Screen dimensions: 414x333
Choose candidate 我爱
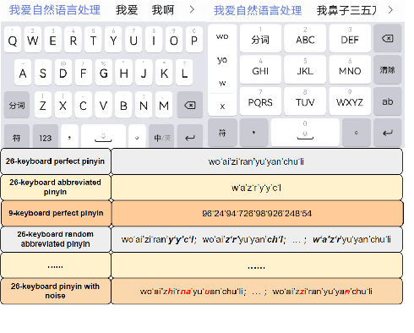click(127, 10)
